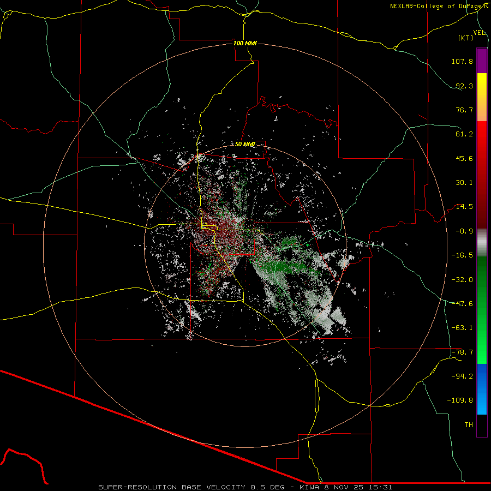Click the 92.3 velocity scale value

click(464, 86)
